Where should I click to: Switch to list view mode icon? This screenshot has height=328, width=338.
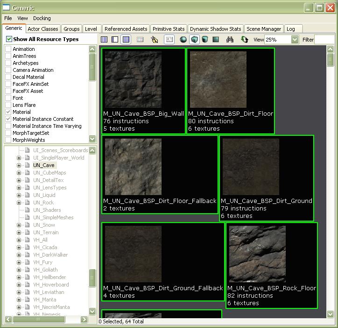click(x=104, y=40)
